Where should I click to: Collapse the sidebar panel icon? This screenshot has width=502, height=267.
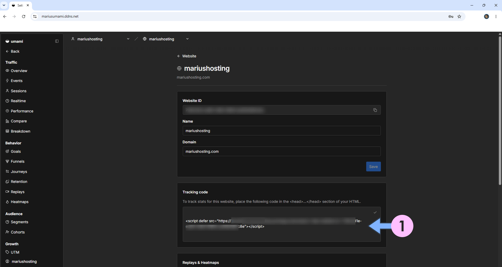pos(57,41)
